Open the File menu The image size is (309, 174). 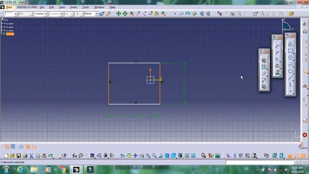(x=42, y=7)
